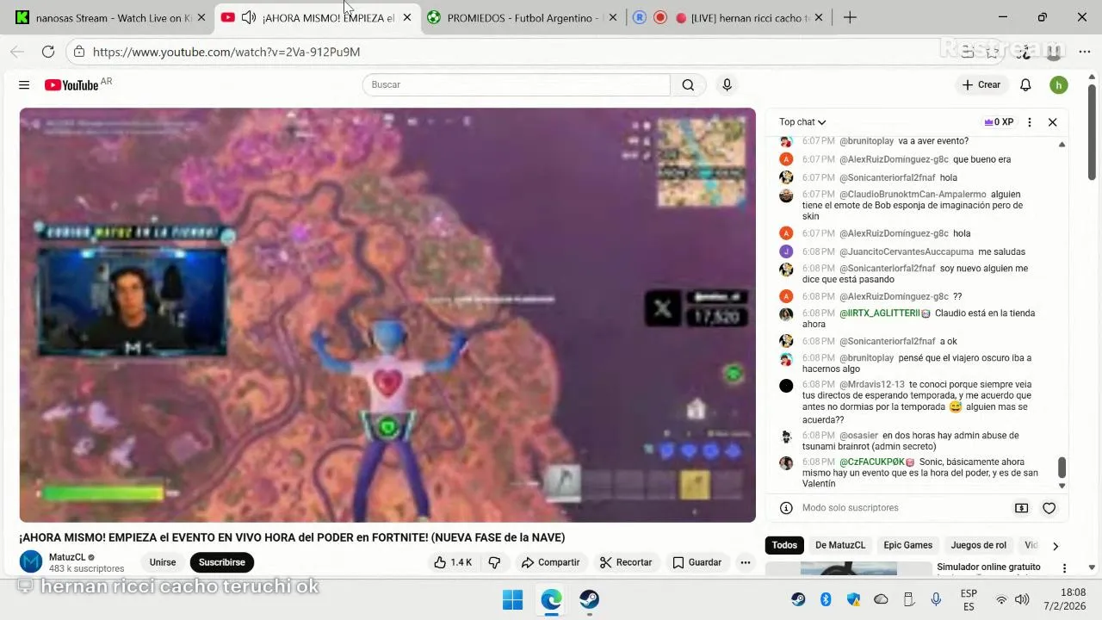Click username @osasier in chat

(x=858, y=436)
